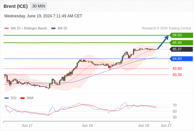194x131 pixels.
Task: Click the 83.80 support level label
Action: click(177, 69)
